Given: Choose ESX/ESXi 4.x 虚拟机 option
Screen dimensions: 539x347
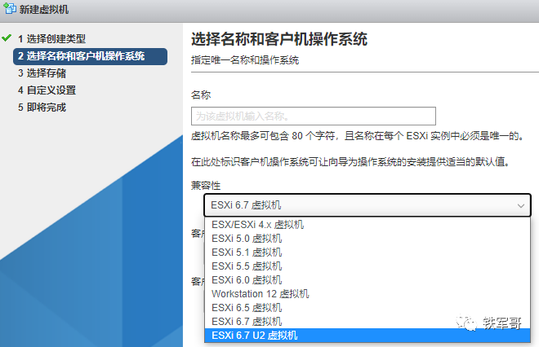Looking at the screenshot, I should click(x=367, y=225).
